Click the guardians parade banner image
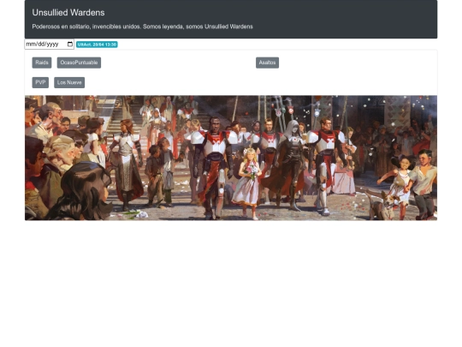Screen dimensions: 462x347 (x=231, y=158)
